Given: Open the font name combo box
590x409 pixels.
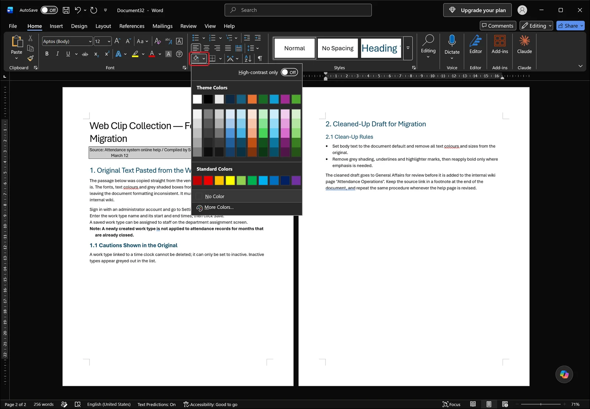Looking at the screenshot, I should tap(67, 41).
